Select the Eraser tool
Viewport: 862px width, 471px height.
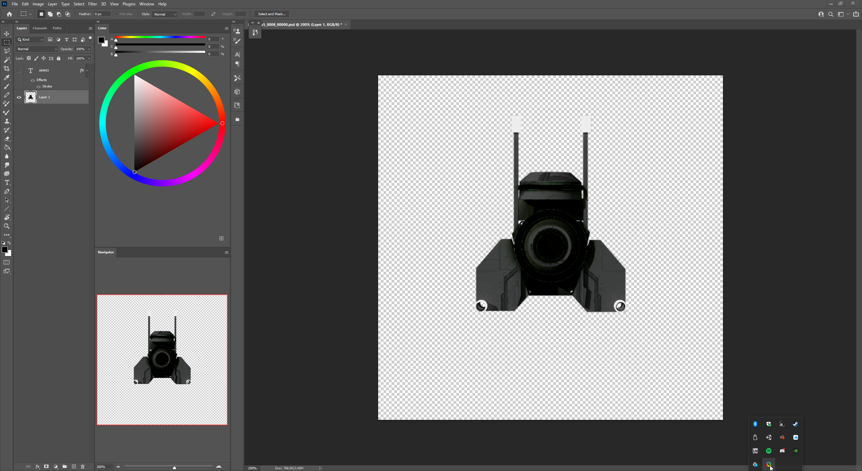7,139
